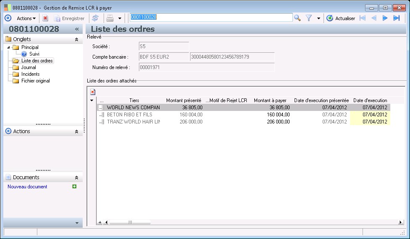
Task: Go to the next record
Action: [x=385, y=18]
